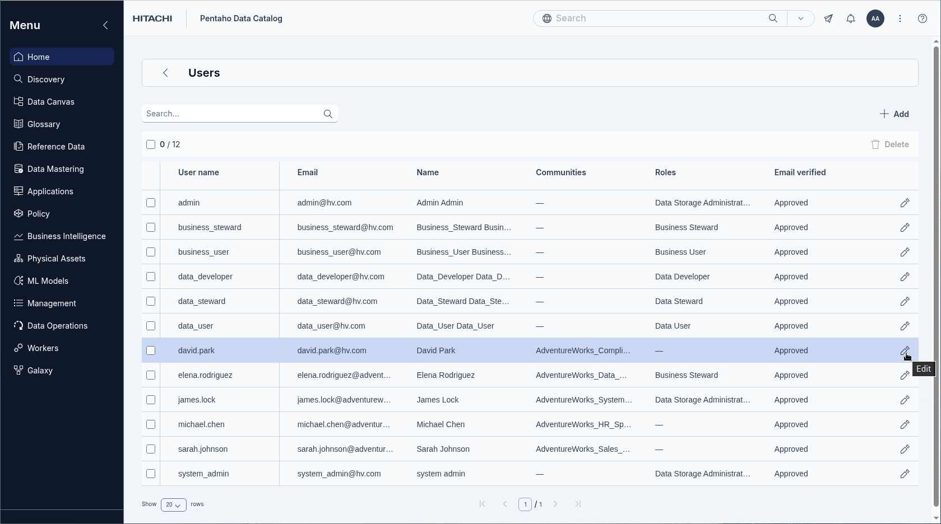Image resolution: width=941 pixels, height=524 pixels.
Task: Open Glossary from the sidebar
Action: [x=44, y=124]
